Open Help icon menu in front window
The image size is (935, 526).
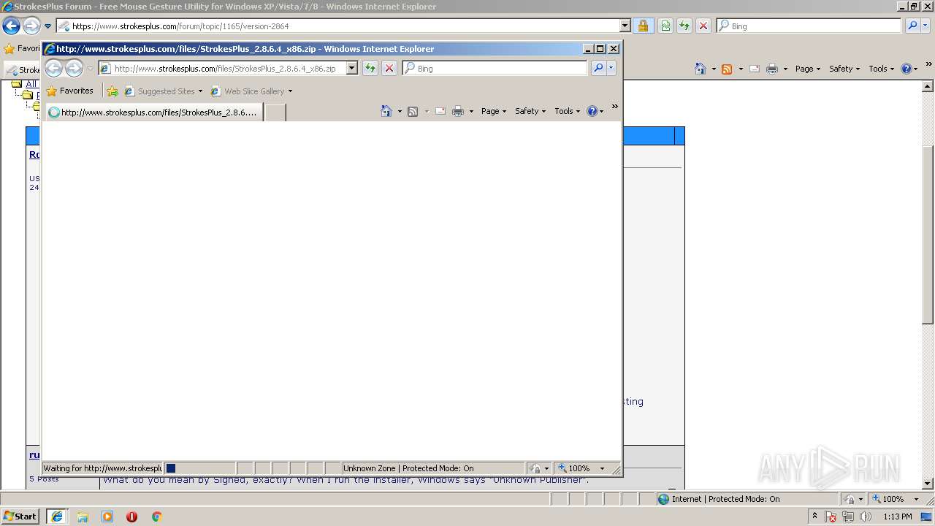[595, 111]
